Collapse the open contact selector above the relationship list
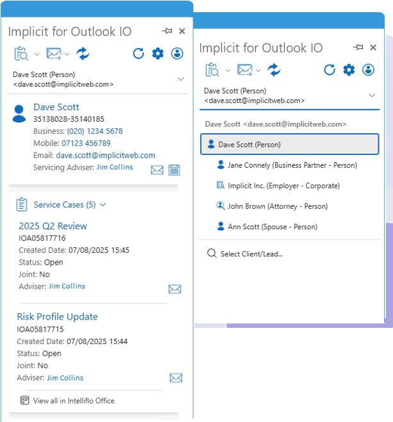 point(372,95)
